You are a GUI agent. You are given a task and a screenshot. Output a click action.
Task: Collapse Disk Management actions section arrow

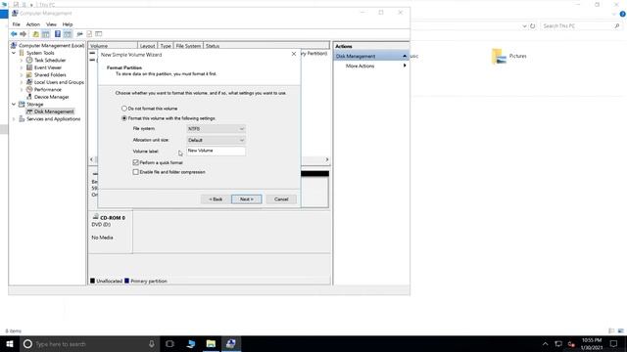pyautogui.click(x=405, y=57)
